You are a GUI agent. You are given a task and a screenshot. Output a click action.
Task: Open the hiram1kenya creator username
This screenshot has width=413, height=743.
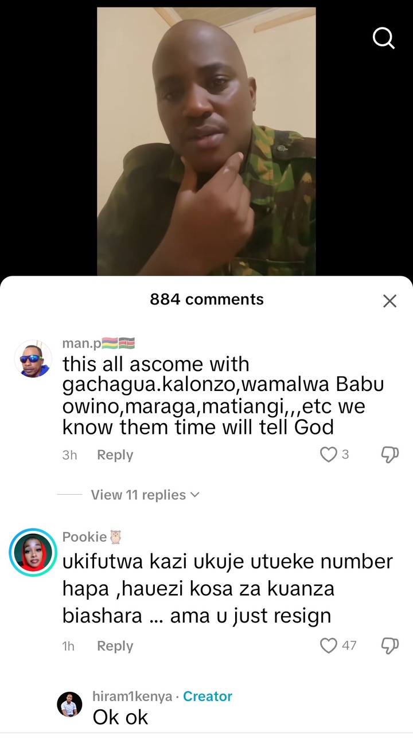coord(133,697)
